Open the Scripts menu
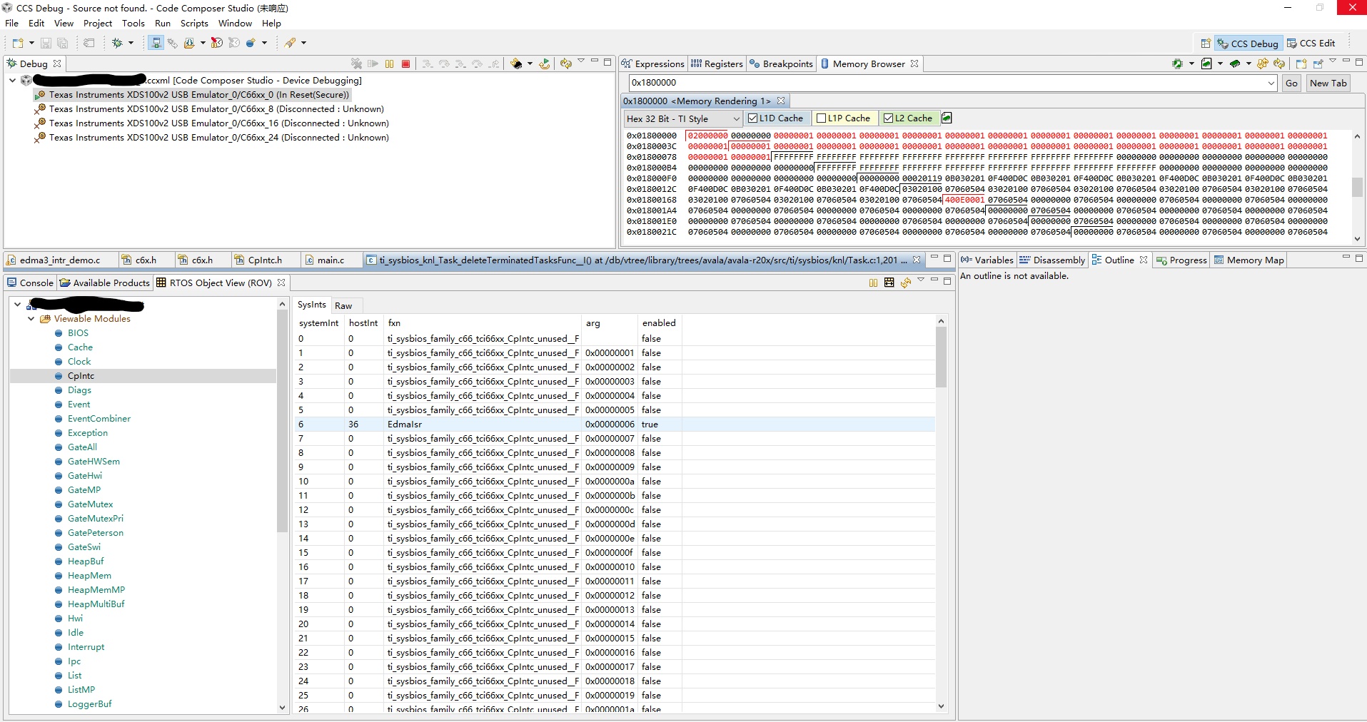Screen dimensions: 1367x722 click(194, 24)
